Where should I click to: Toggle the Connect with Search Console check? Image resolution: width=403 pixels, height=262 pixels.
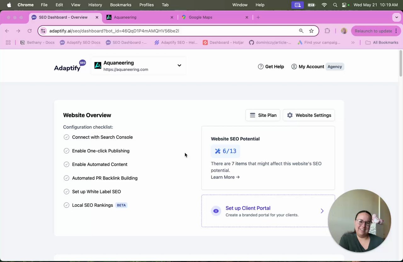tap(66, 137)
